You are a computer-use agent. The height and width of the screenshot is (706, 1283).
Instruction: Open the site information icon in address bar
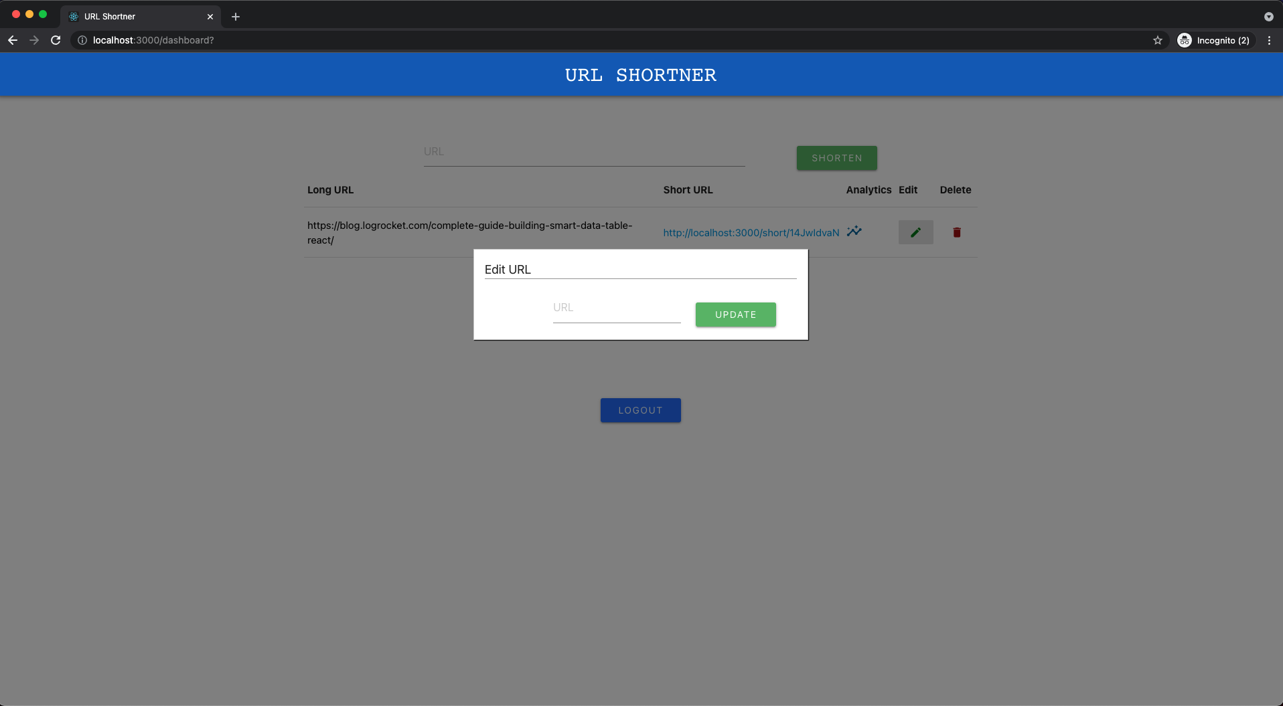coord(81,40)
